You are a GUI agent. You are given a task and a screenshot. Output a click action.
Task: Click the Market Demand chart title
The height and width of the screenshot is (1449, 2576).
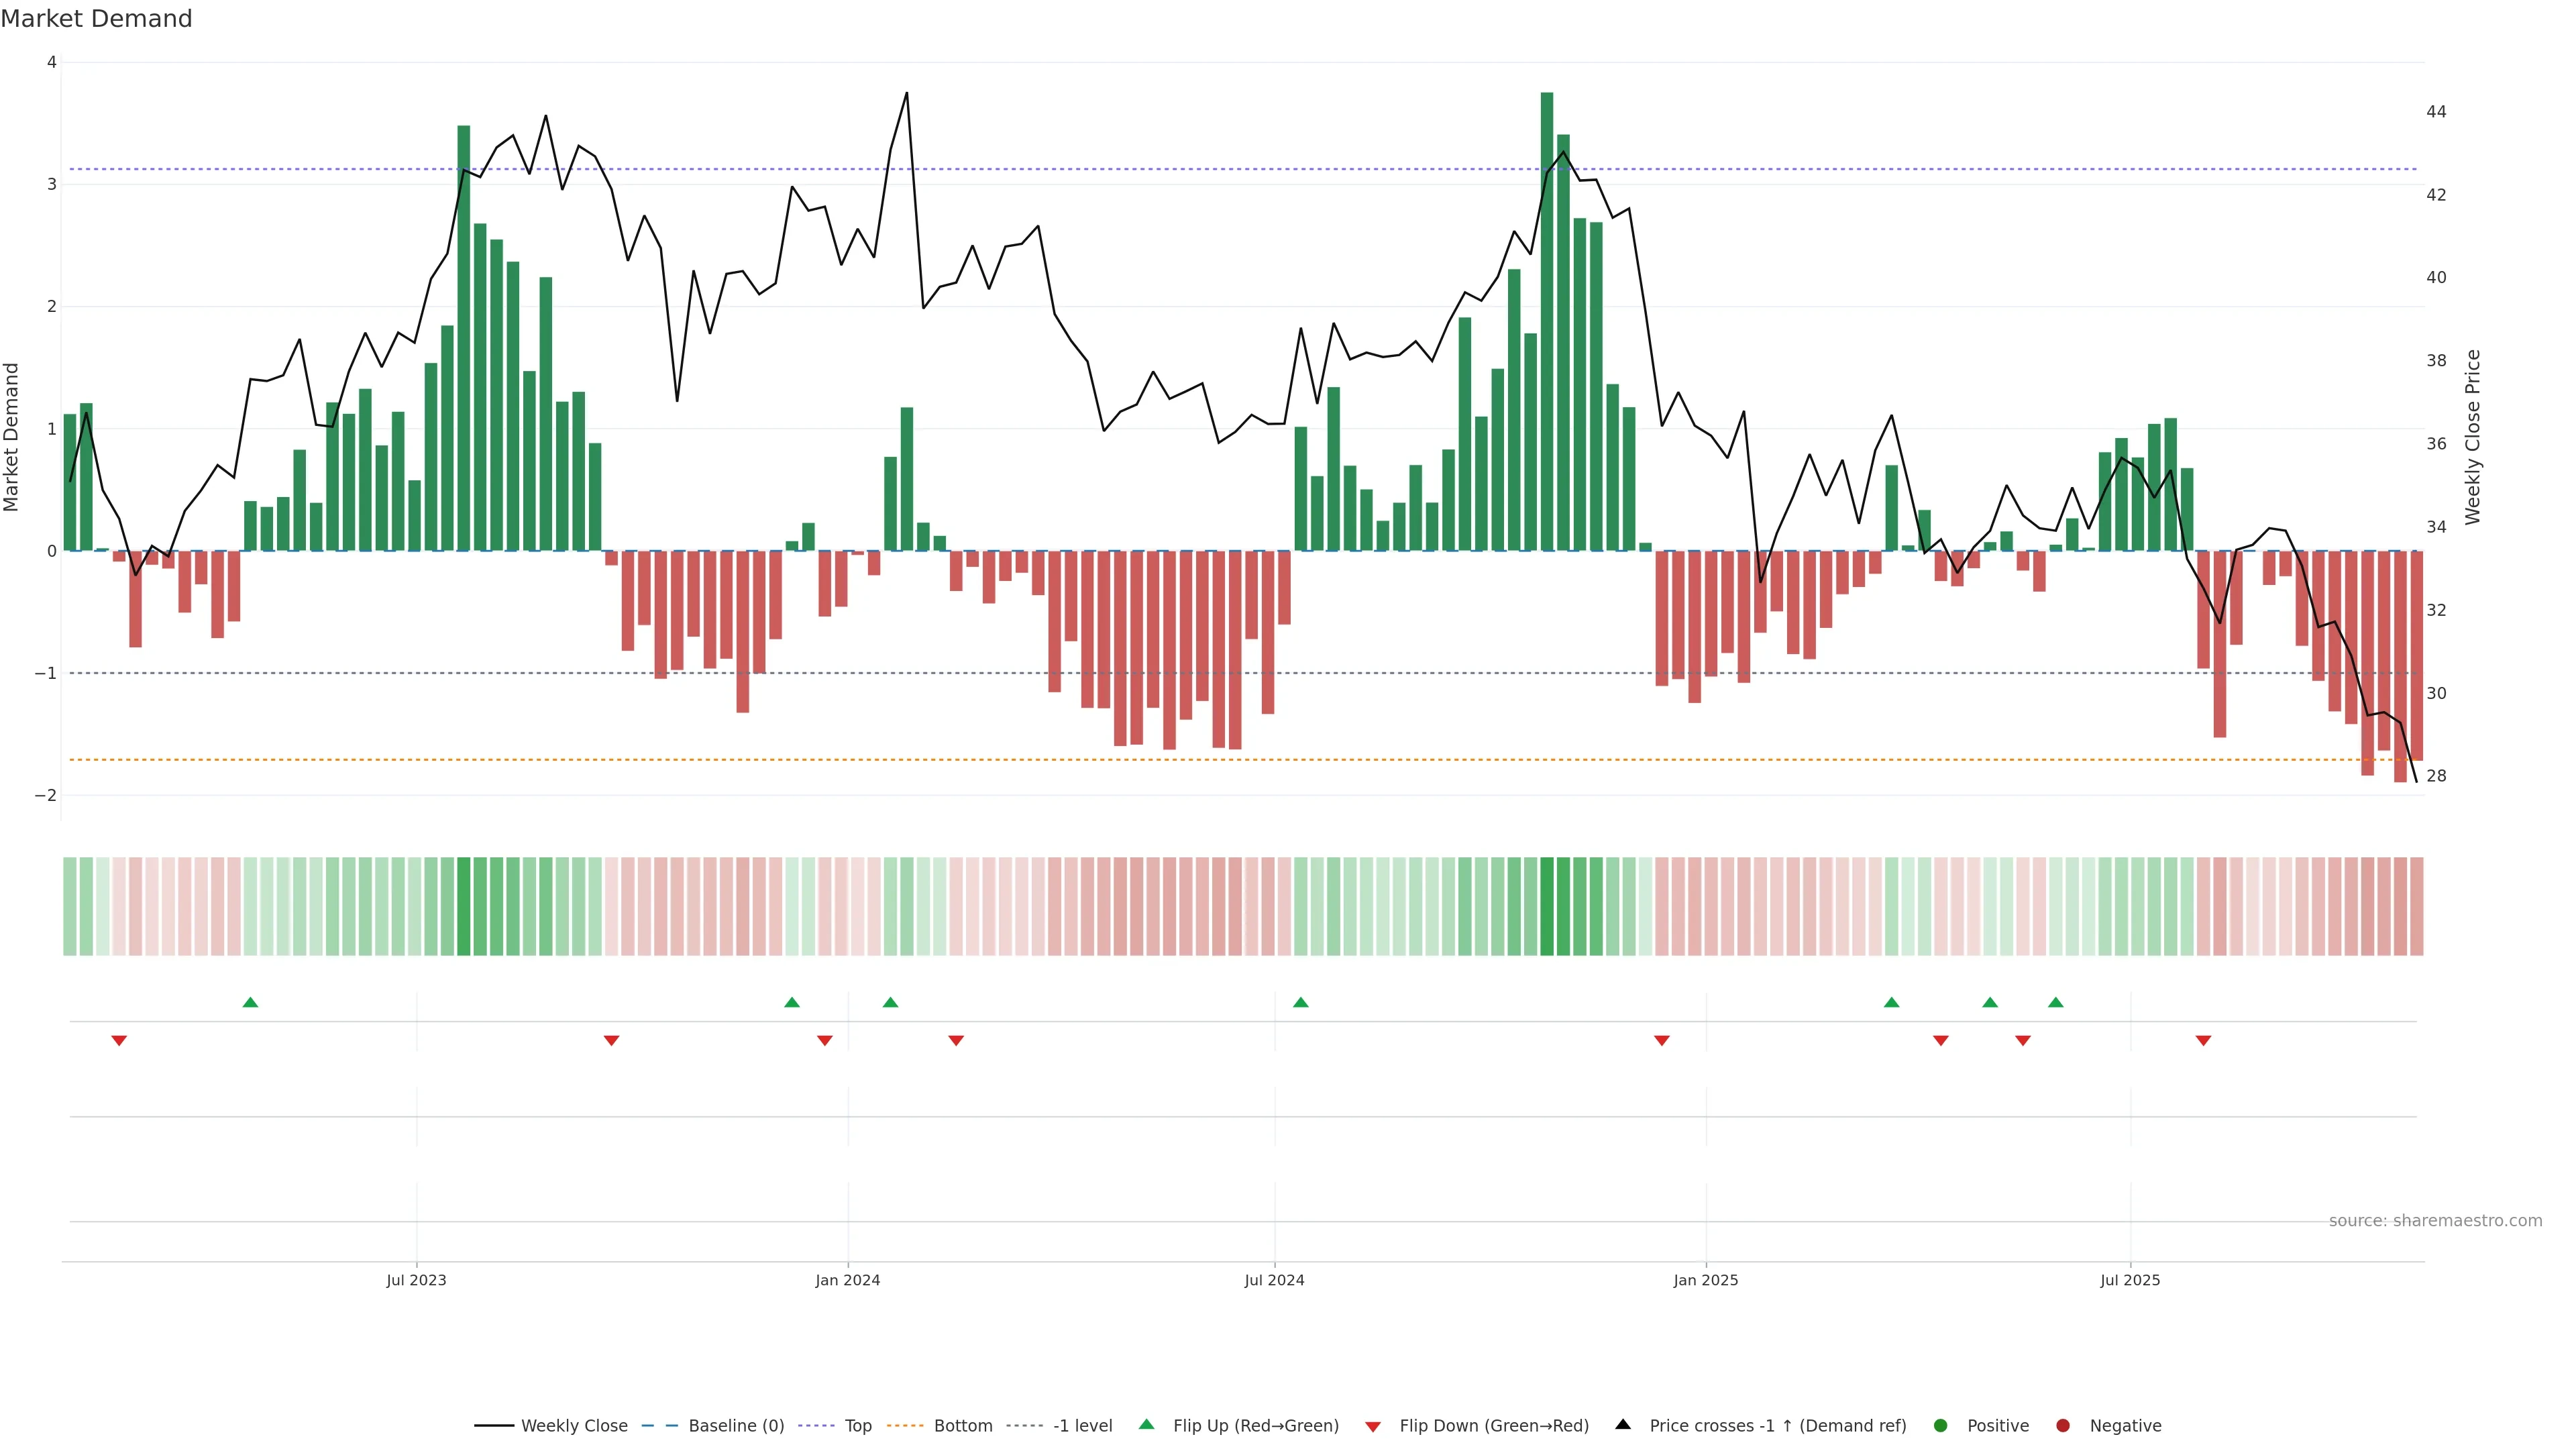pos(97,19)
